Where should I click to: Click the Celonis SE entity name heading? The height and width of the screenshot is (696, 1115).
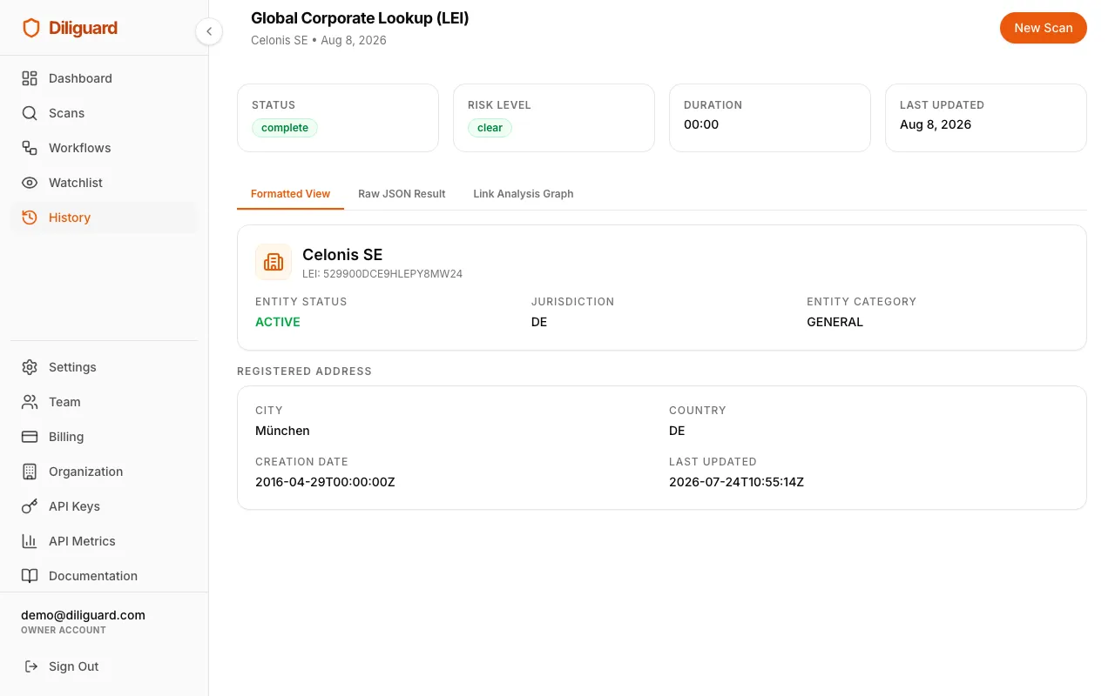click(x=342, y=255)
